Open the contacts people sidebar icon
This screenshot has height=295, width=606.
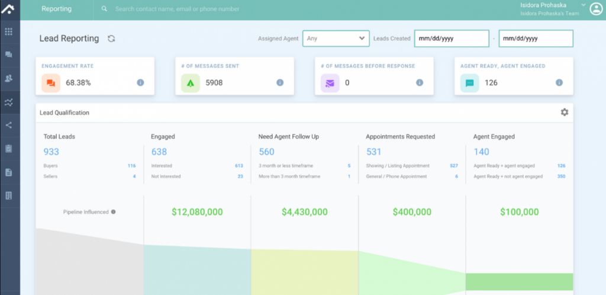coord(8,78)
